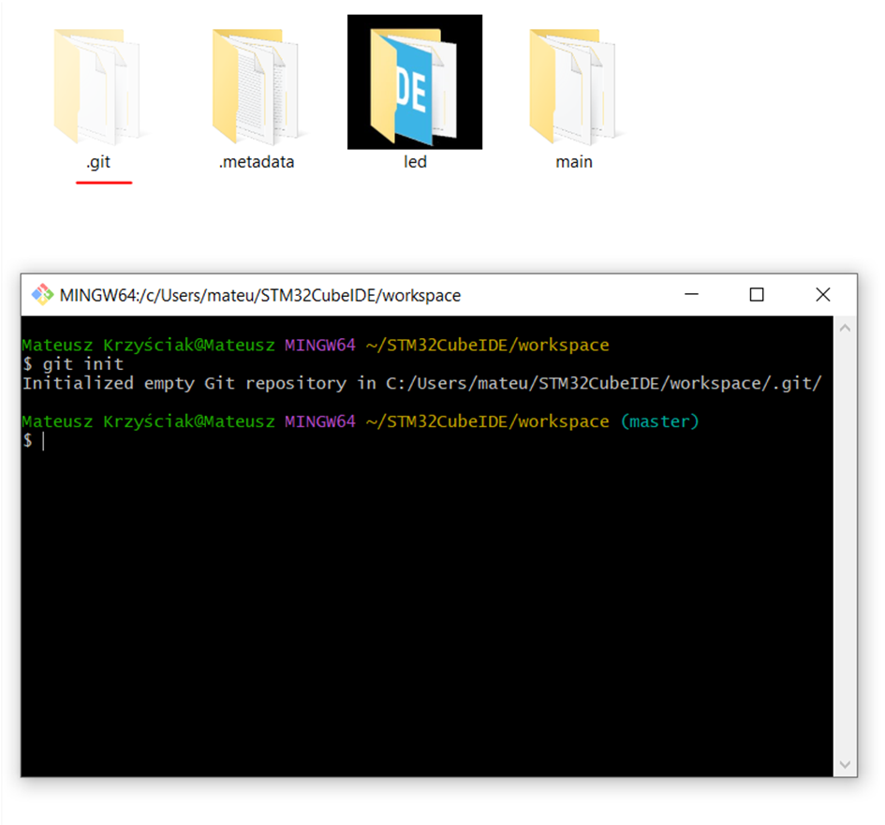The width and height of the screenshot is (885, 825).
Task: Maximize the MINGW64 terminal window
Action: 757,295
